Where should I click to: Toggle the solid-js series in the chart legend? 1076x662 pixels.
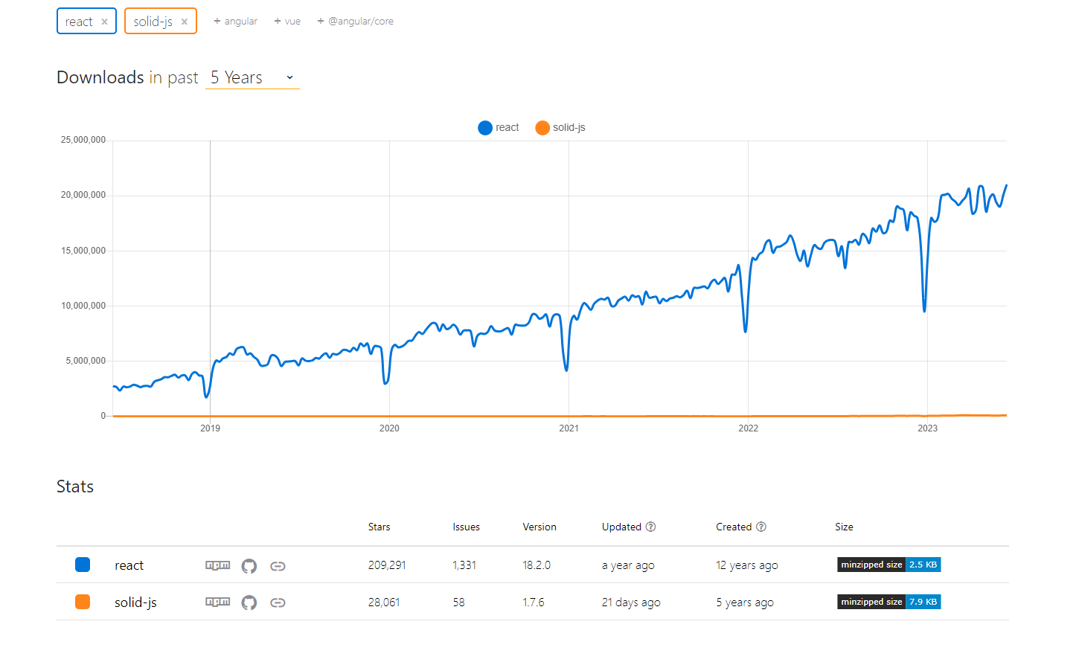point(560,128)
